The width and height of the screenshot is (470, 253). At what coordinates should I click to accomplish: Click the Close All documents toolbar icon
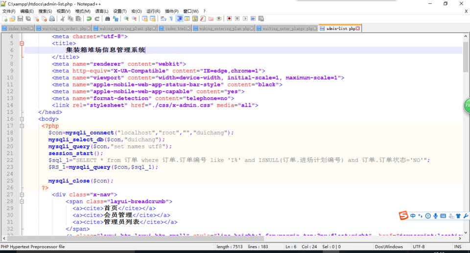[44, 19]
